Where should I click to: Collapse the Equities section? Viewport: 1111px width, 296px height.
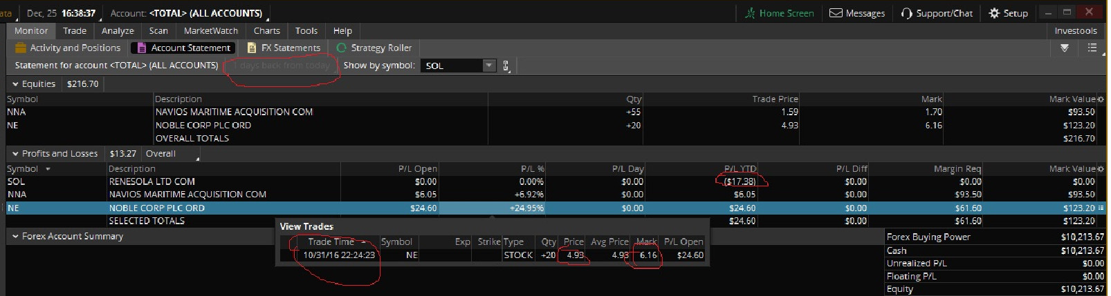point(15,83)
